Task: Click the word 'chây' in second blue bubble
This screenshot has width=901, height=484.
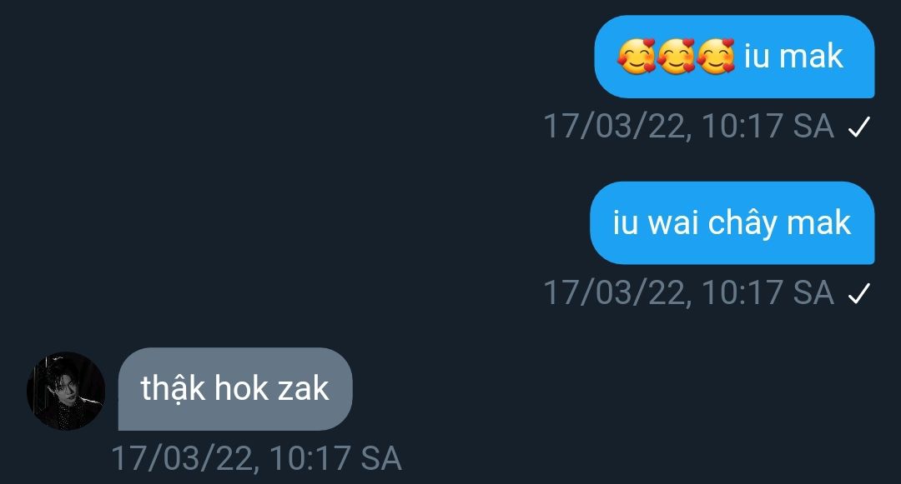Action: click(x=743, y=222)
